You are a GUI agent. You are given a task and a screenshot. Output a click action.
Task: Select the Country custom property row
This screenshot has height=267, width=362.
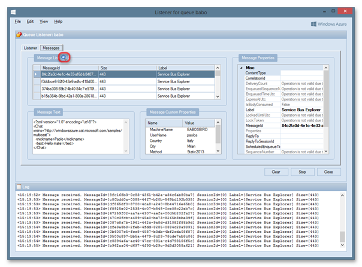[x=180, y=141]
